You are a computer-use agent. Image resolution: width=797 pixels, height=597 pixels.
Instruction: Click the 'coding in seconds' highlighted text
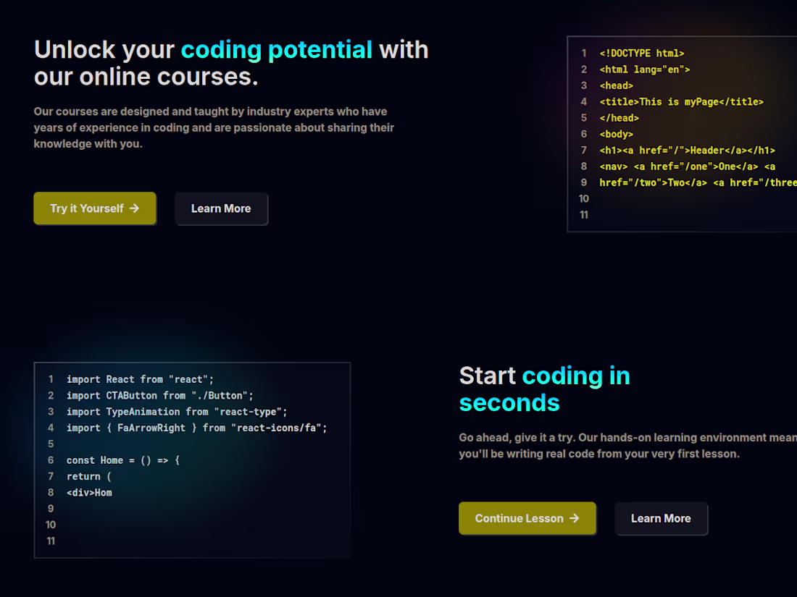[x=576, y=376]
